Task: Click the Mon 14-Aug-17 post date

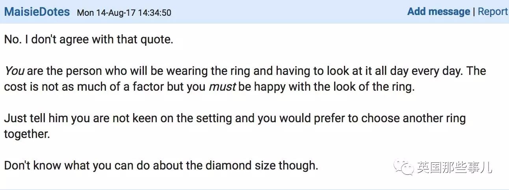Action: (106, 13)
